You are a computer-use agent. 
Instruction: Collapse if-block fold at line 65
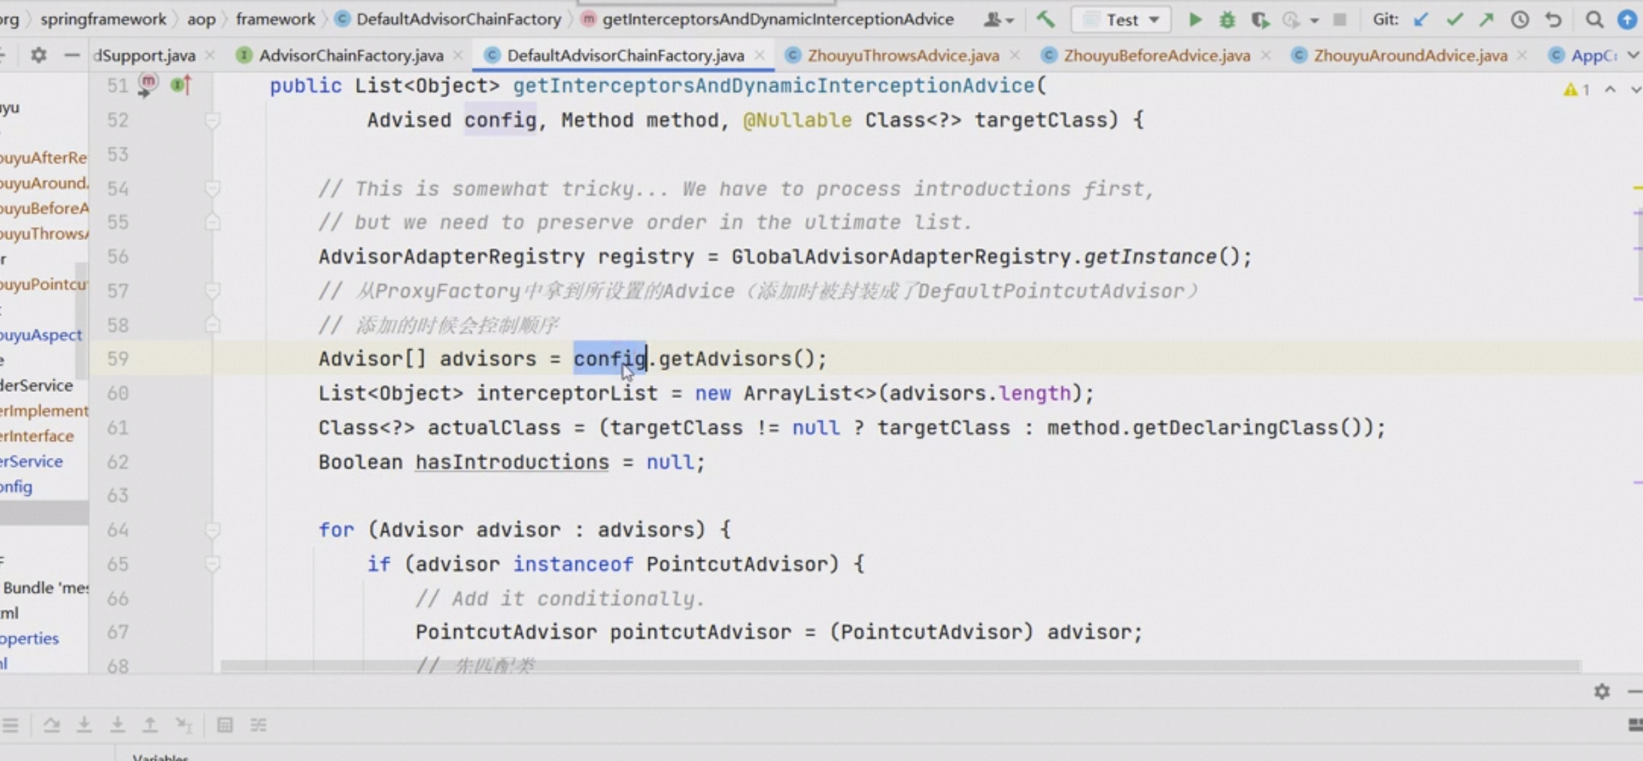(x=213, y=563)
